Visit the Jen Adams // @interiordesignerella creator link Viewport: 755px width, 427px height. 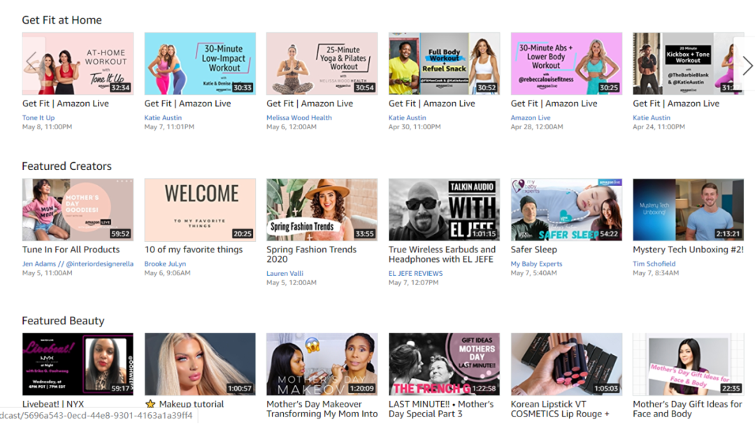point(78,263)
